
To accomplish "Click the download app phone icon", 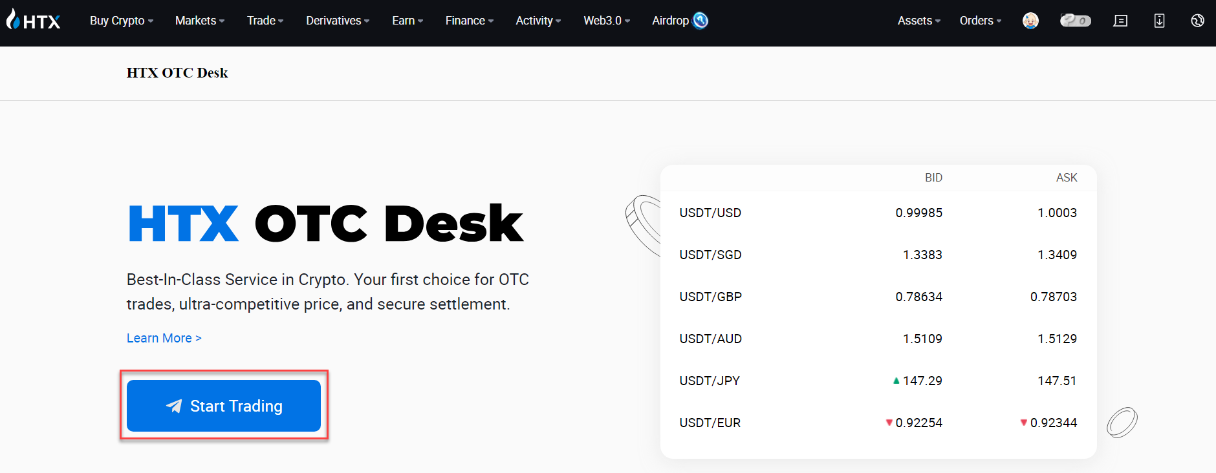I will pos(1159,21).
